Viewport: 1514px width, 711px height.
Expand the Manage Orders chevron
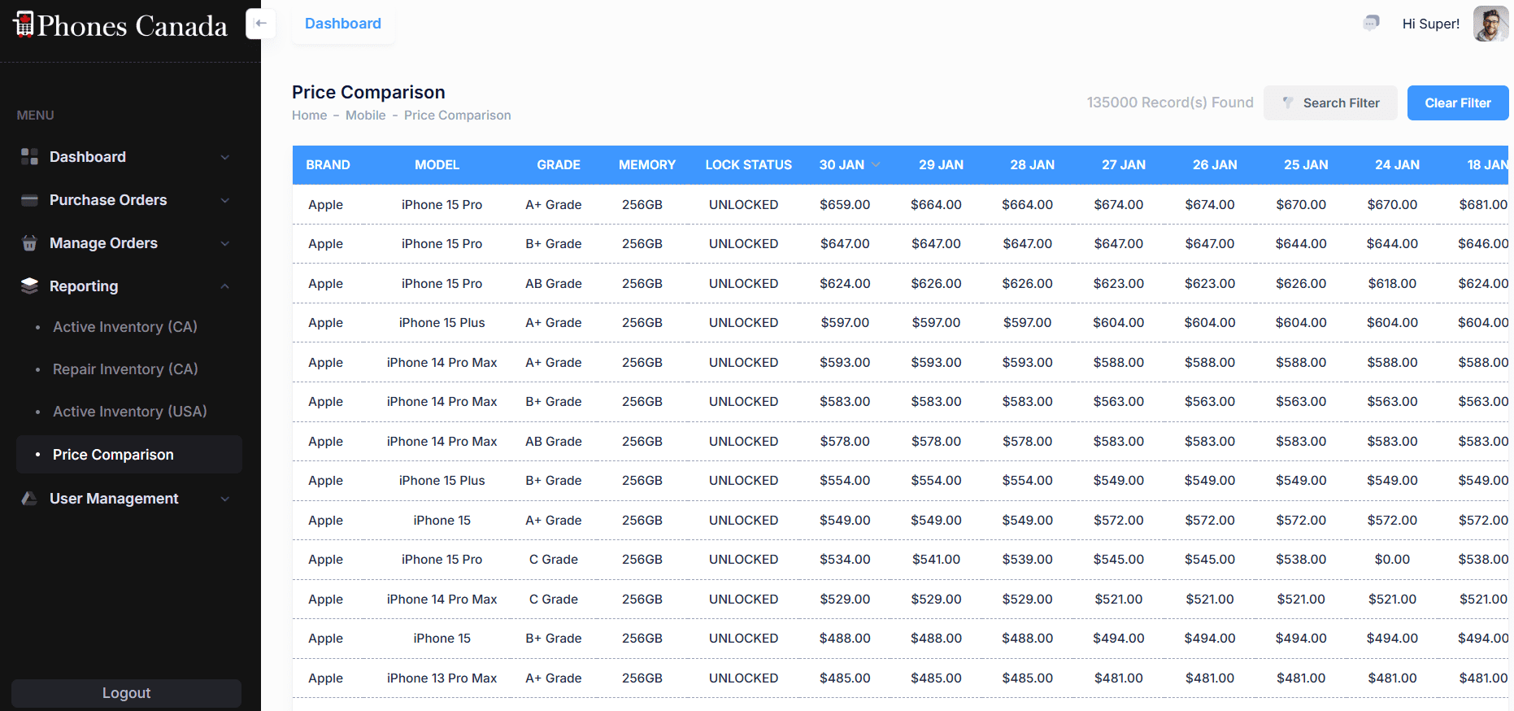click(225, 243)
